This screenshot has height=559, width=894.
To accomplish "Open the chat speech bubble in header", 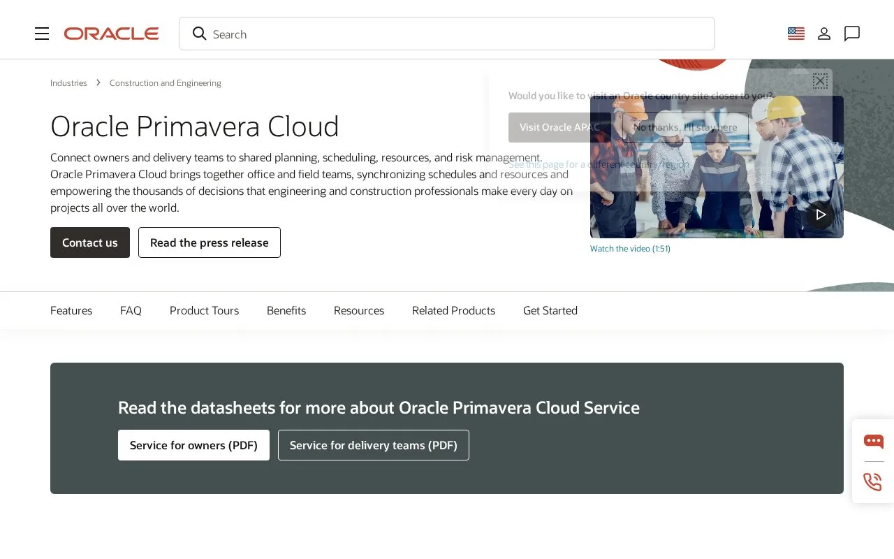I will pyautogui.click(x=852, y=34).
